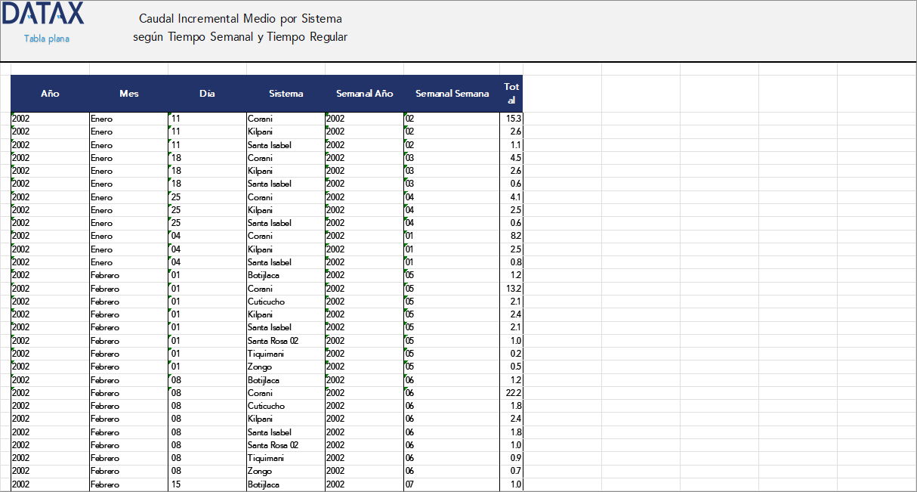Select the cell with total 15.3
The height and width of the screenshot is (492, 917).
[511, 119]
